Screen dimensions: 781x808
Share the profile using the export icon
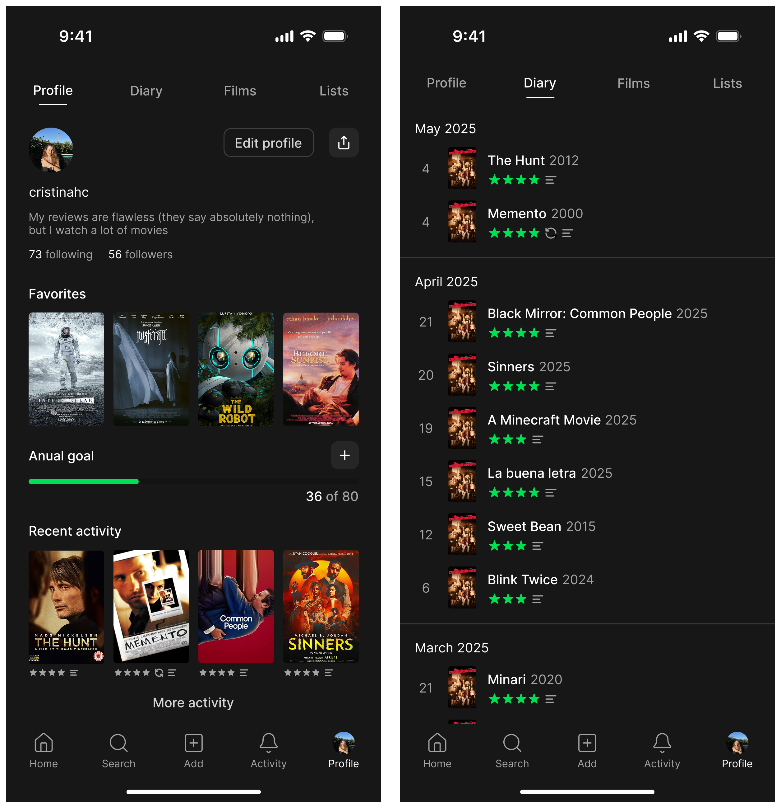tap(344, 143)
